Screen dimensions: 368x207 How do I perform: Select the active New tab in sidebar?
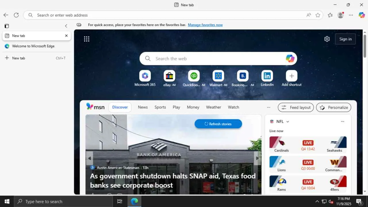click(37, 36)
